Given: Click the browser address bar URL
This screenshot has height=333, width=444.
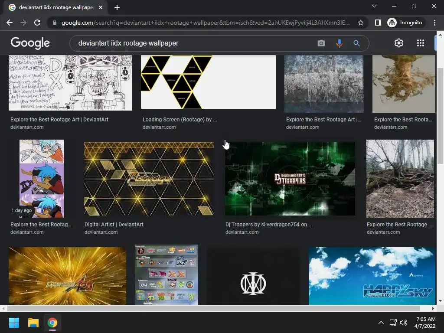Looking at the screenshot, I should (205, 23).
